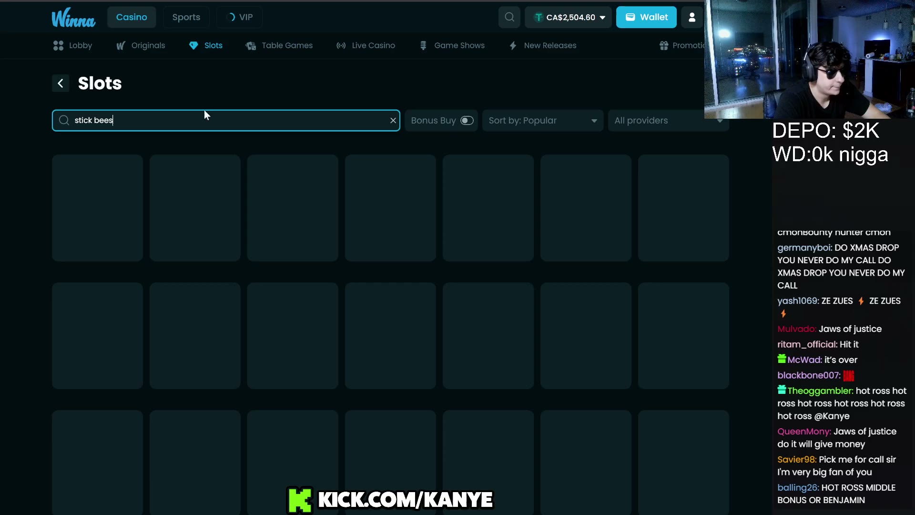
Task: Click chat username yash1069
Action: click(x=798, y=301)
